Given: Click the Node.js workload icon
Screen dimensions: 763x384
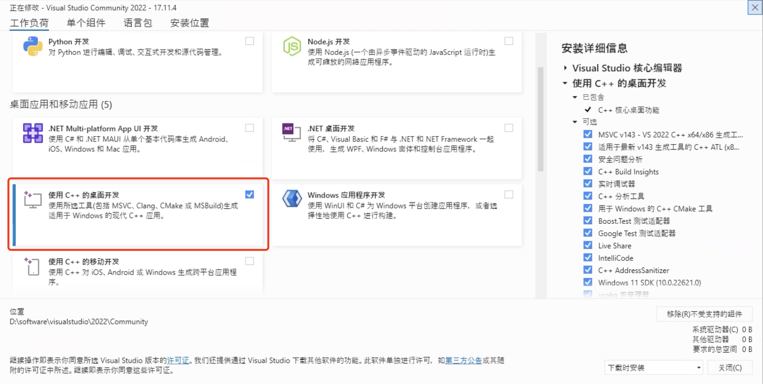Looking at the screenshot, I should (x=292, y=46).
